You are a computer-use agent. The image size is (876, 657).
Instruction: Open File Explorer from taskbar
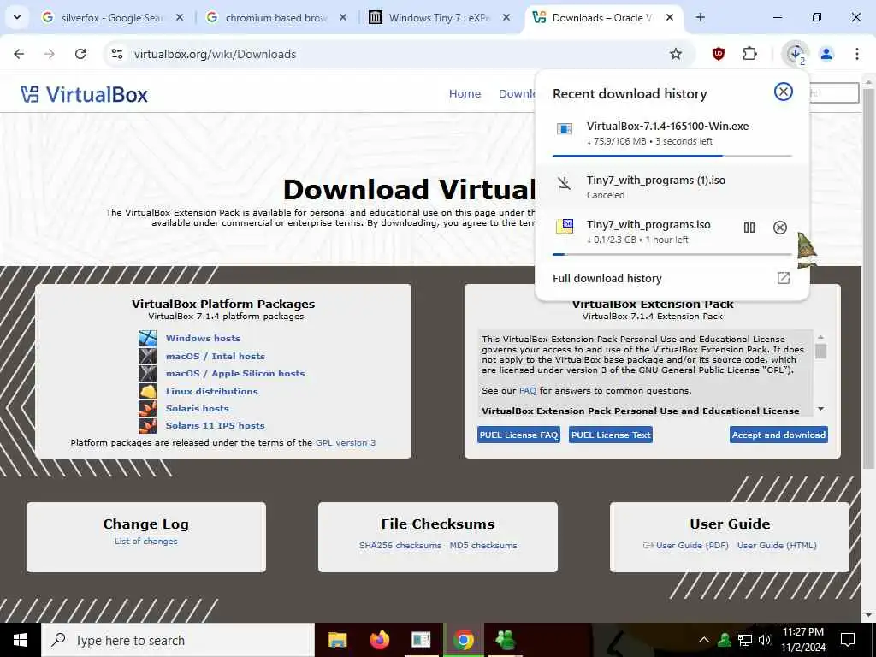[337, 640]
